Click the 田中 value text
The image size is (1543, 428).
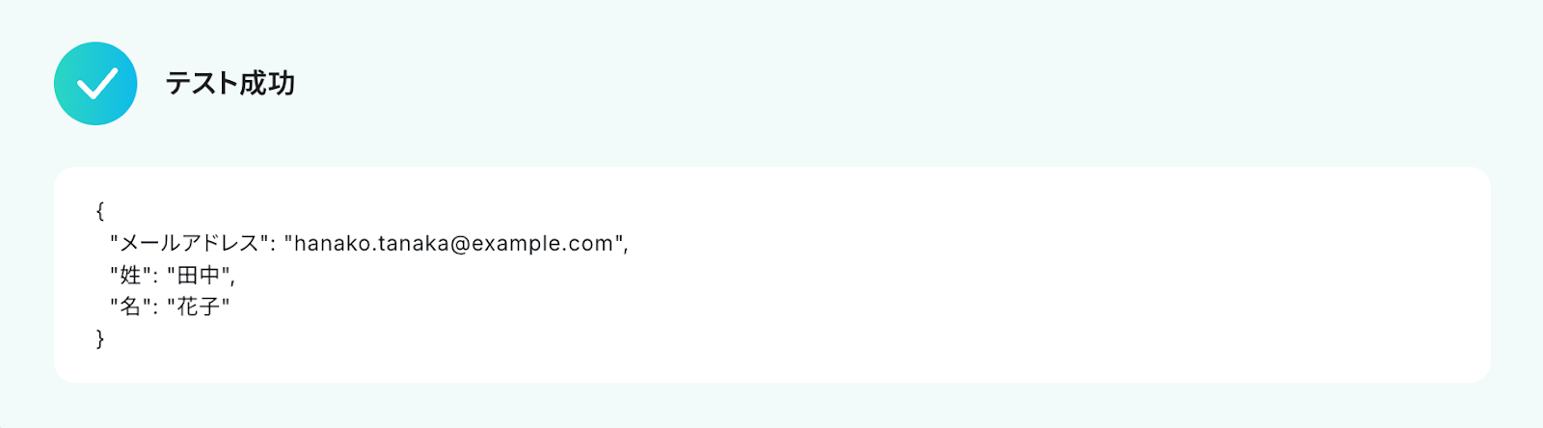[200, 276]
